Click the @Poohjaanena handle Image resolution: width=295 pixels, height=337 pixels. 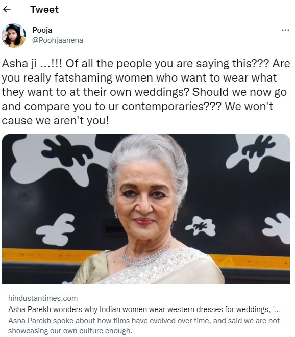[x=58, y=40]
